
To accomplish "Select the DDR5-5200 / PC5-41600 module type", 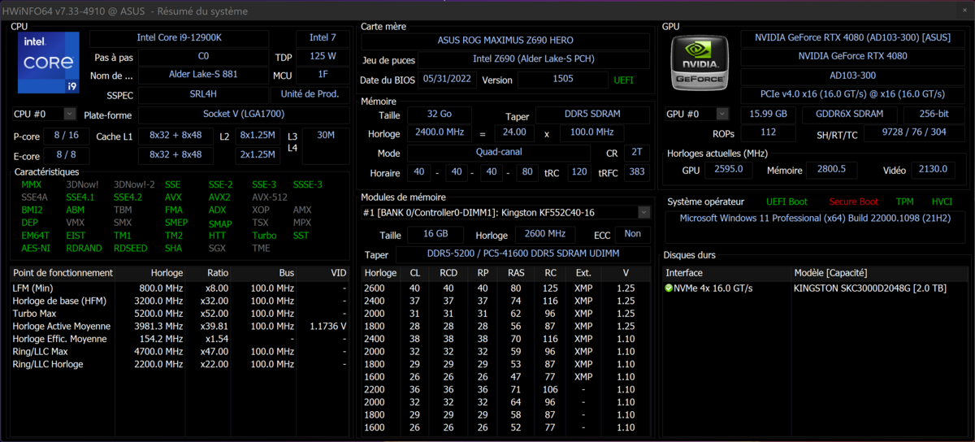I will click(x=522, y=254).
